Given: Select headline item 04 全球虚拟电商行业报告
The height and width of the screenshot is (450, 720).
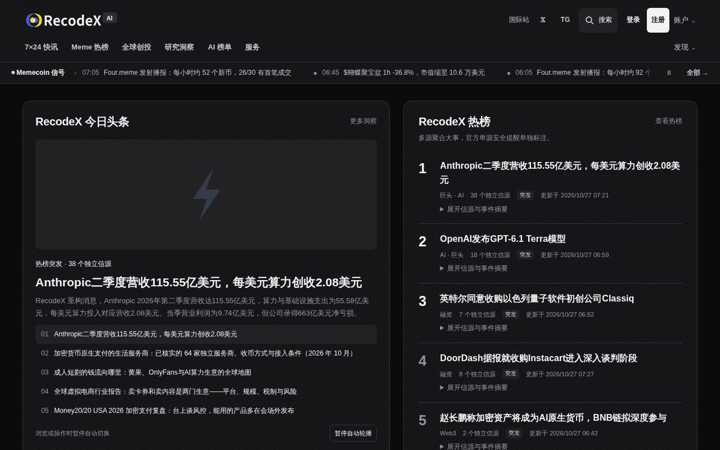Looking at the screenshot, I should click(206, 391).
